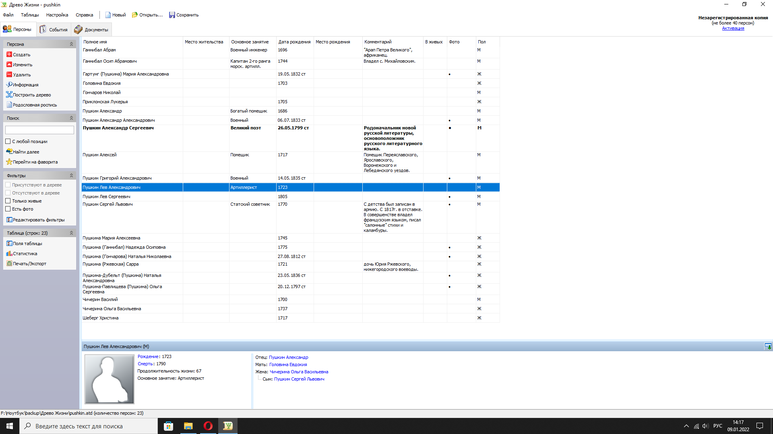Click the Изменить (edit person) icon
The image size is (773, 434).
(x=9, y=64)
